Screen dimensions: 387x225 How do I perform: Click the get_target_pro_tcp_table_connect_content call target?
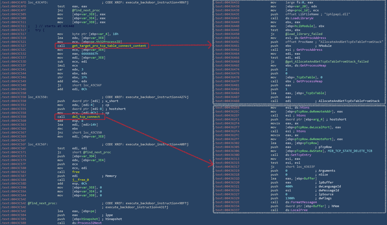[109, 46]
